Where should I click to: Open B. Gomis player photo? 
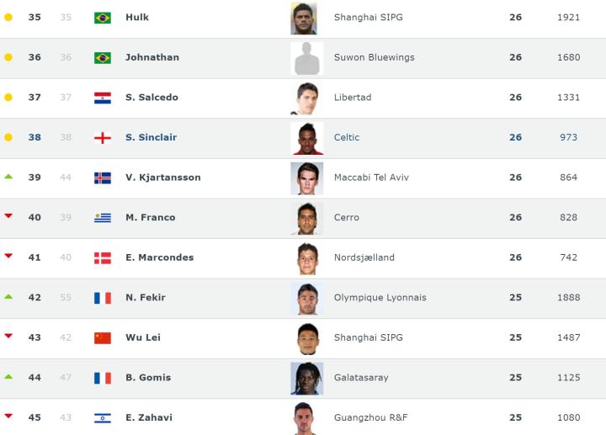click(x=306, y=378)
